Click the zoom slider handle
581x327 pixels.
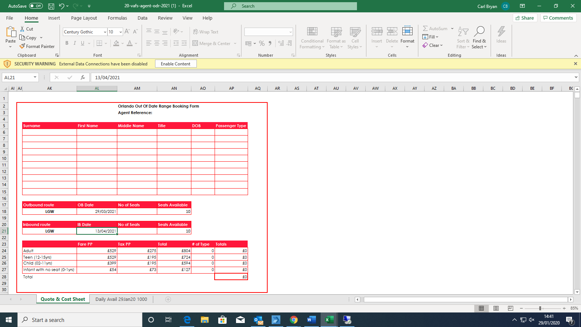pos(540,308)
